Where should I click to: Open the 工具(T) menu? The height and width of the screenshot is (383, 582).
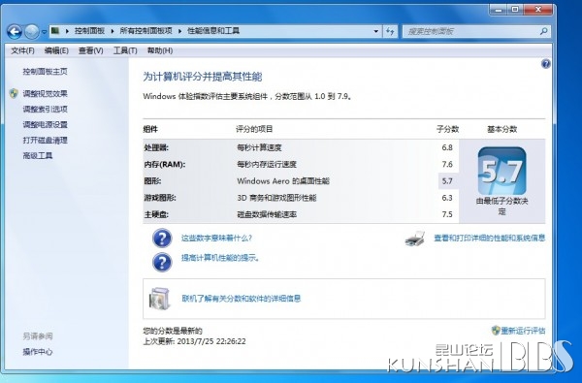pyautogui.click(x=125, y=50)
